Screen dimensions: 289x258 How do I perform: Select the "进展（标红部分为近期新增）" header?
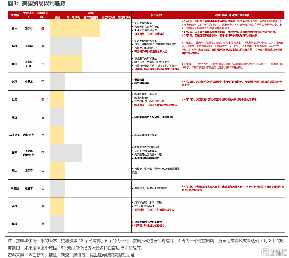[x=232, y=15]
